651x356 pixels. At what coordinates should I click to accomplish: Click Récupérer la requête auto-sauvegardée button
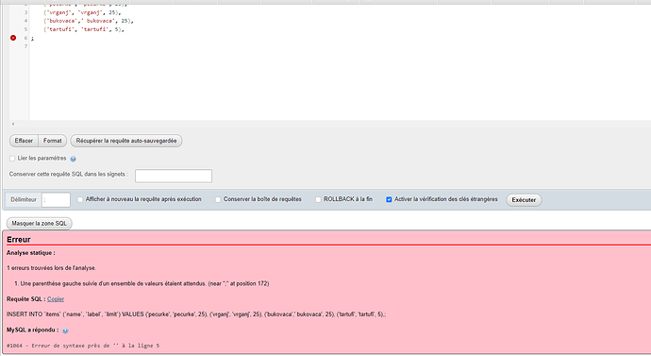pyautogui.click(x=126, y=141)
